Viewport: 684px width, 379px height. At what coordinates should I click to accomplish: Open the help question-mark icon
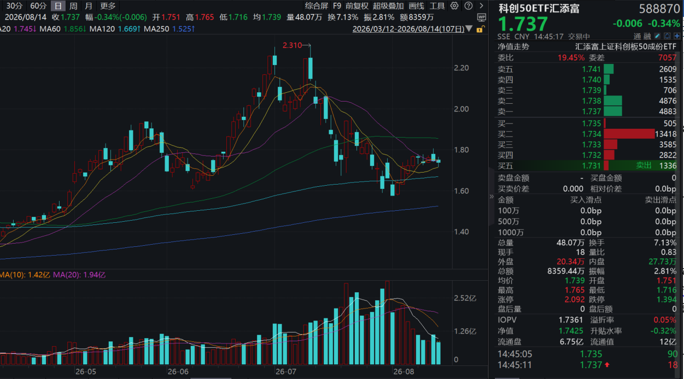click(x=469, y=6)
